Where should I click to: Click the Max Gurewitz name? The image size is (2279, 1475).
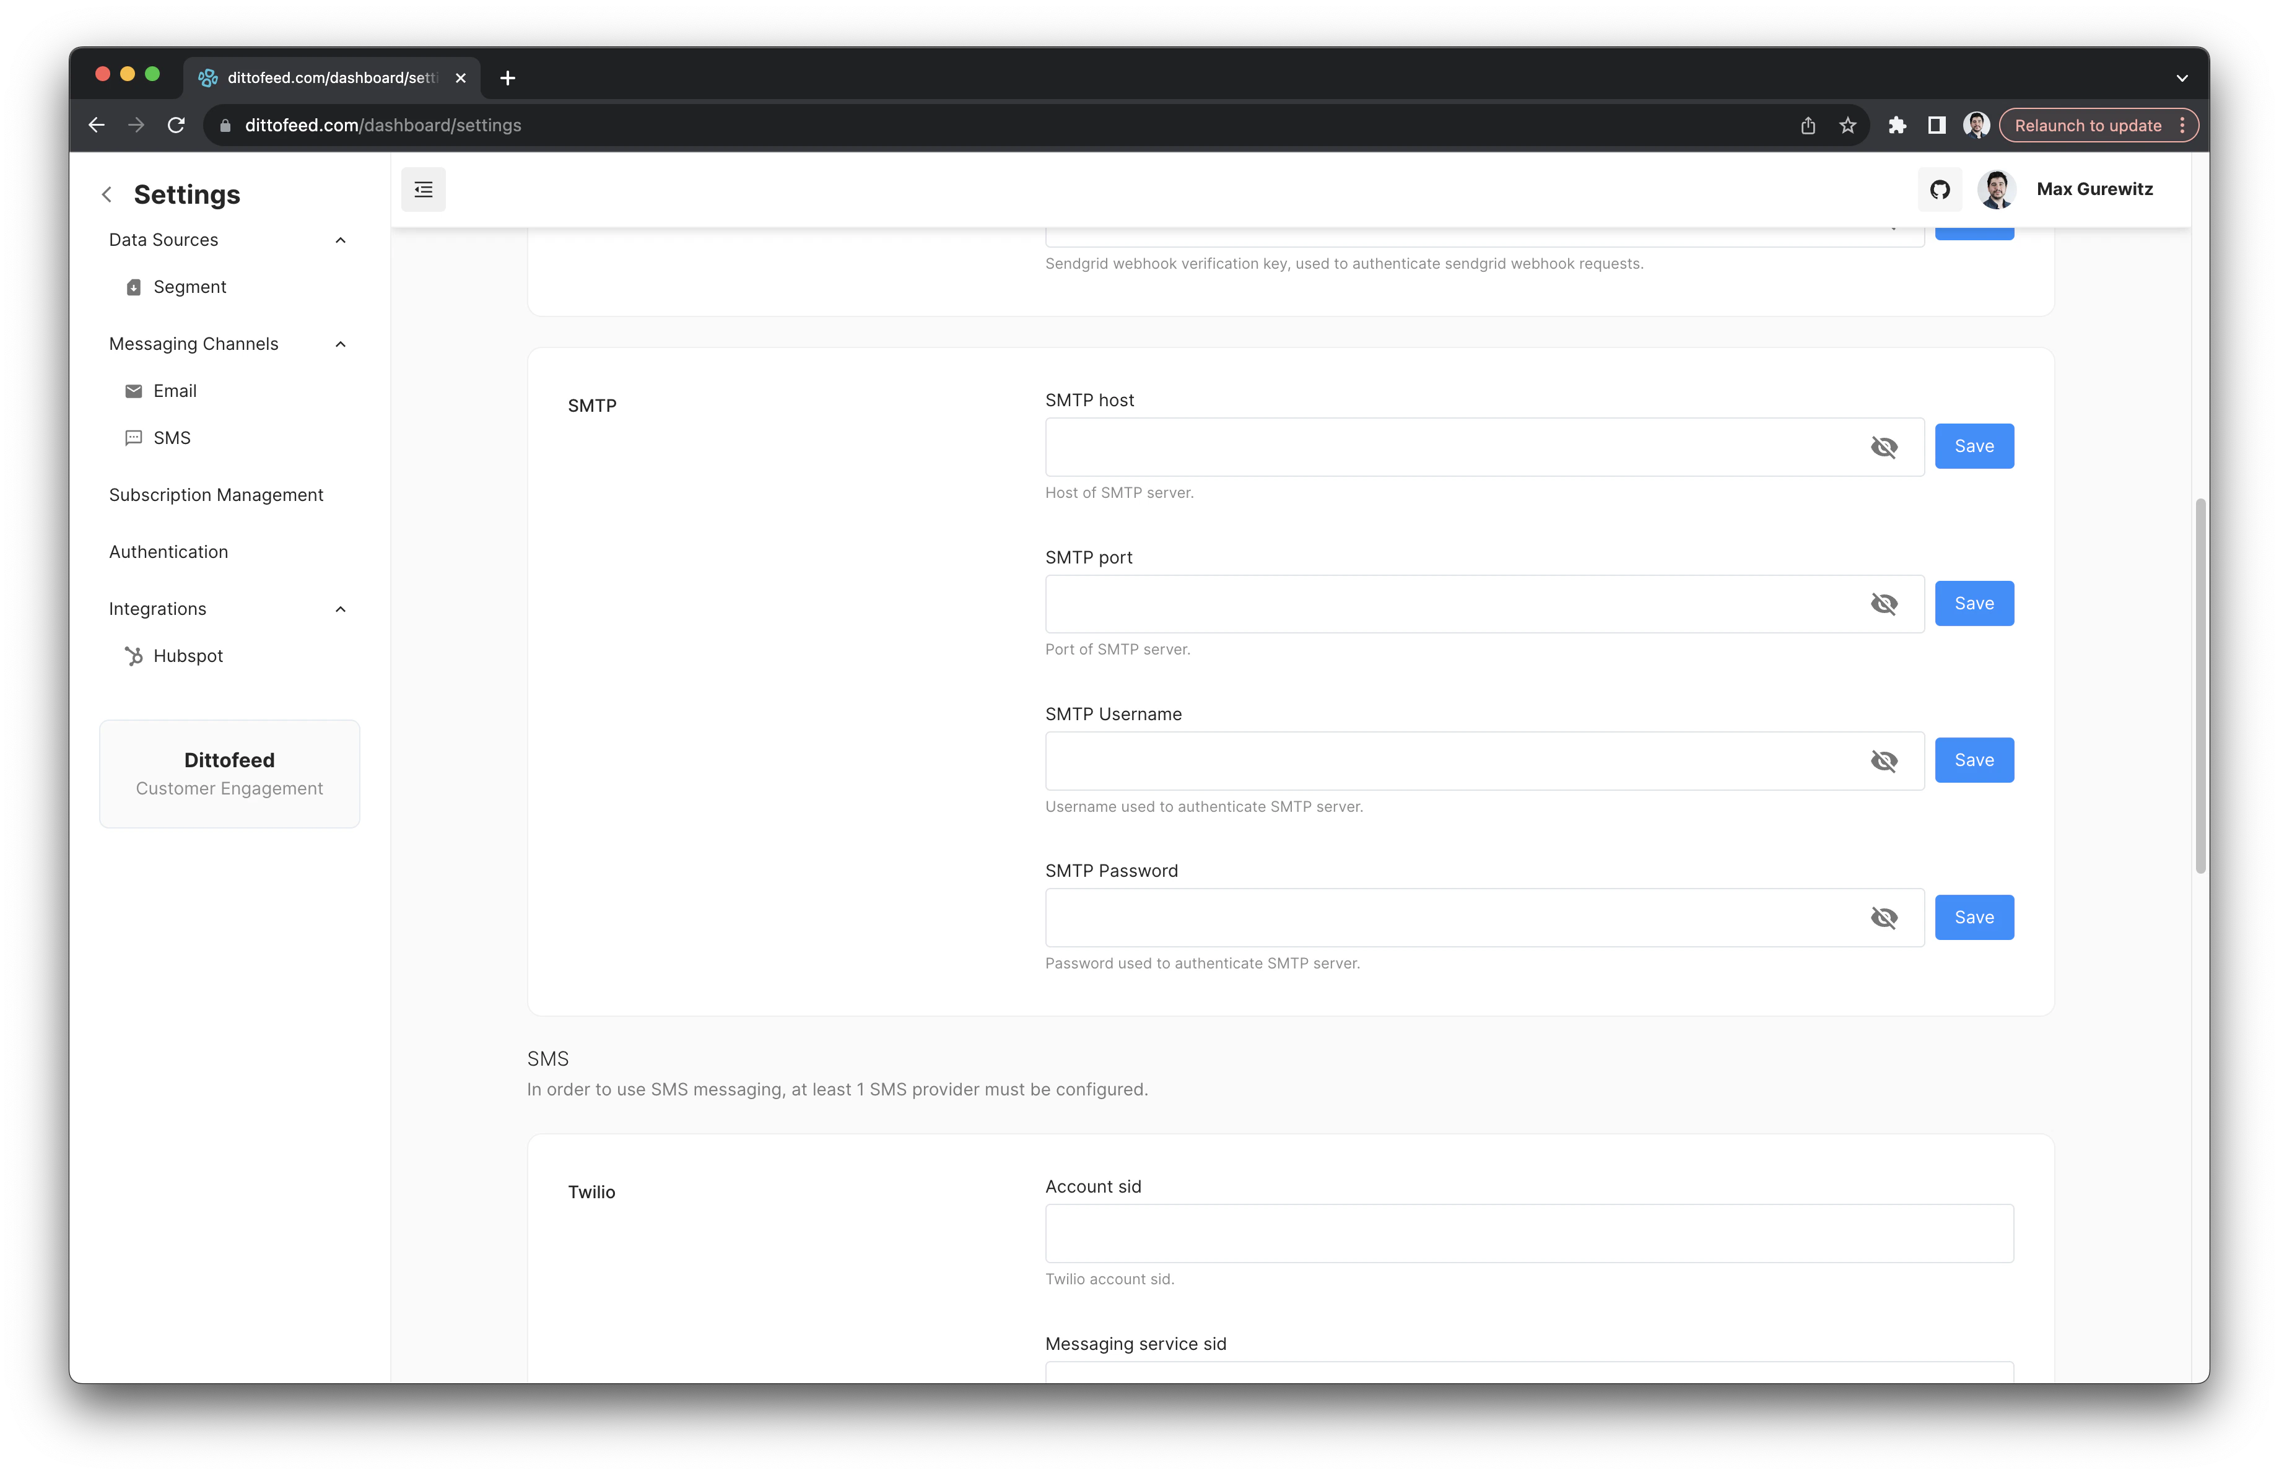2094,189
